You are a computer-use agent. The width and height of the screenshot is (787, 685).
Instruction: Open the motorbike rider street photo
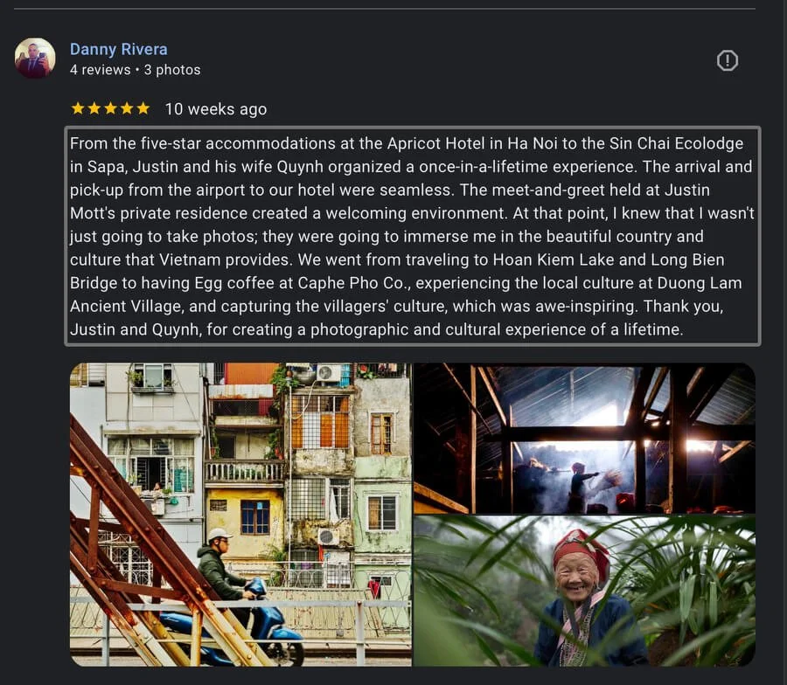[x=240, y=514]
